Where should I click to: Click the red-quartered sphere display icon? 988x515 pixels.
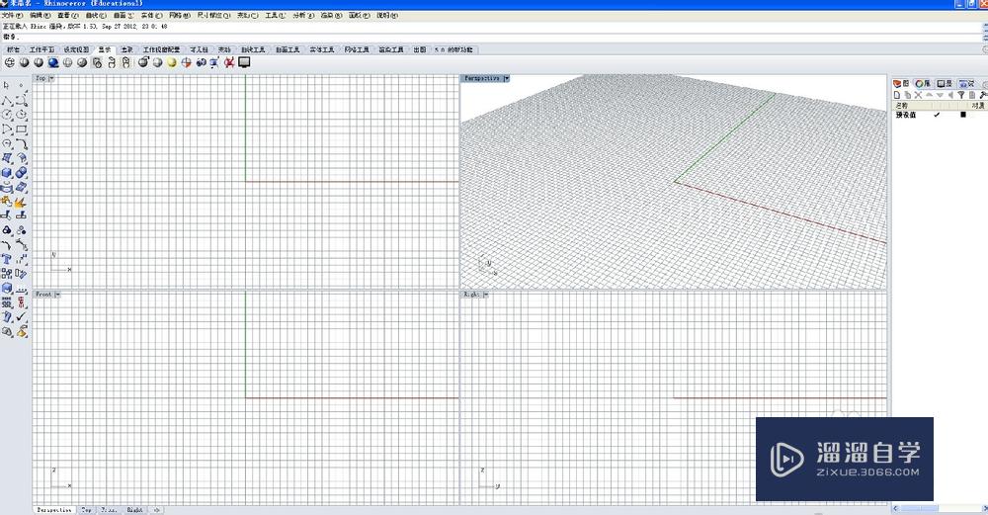pyautogui.click(x=186, y=62)
